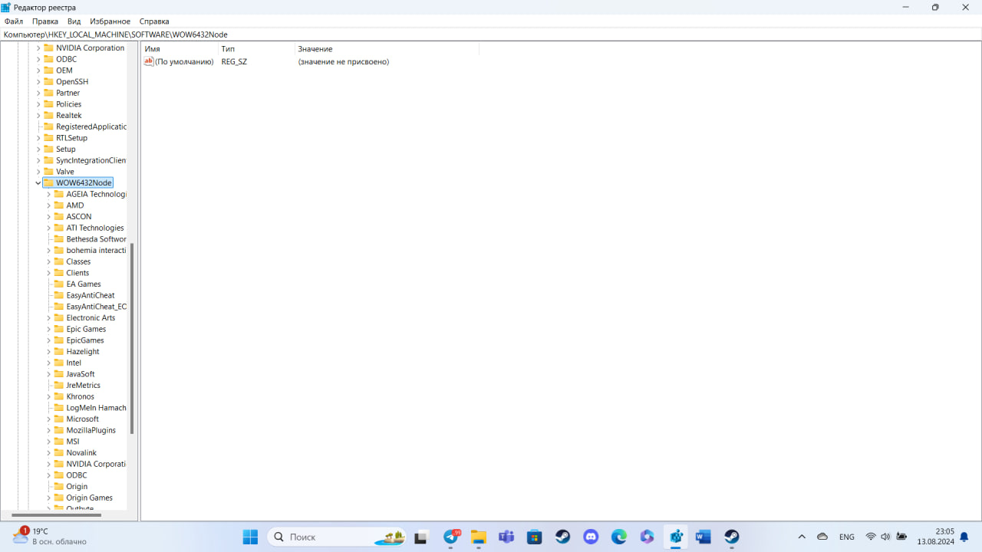Click the Тип column header
This screenshot has width=982, height=552.
coord(256,49)
